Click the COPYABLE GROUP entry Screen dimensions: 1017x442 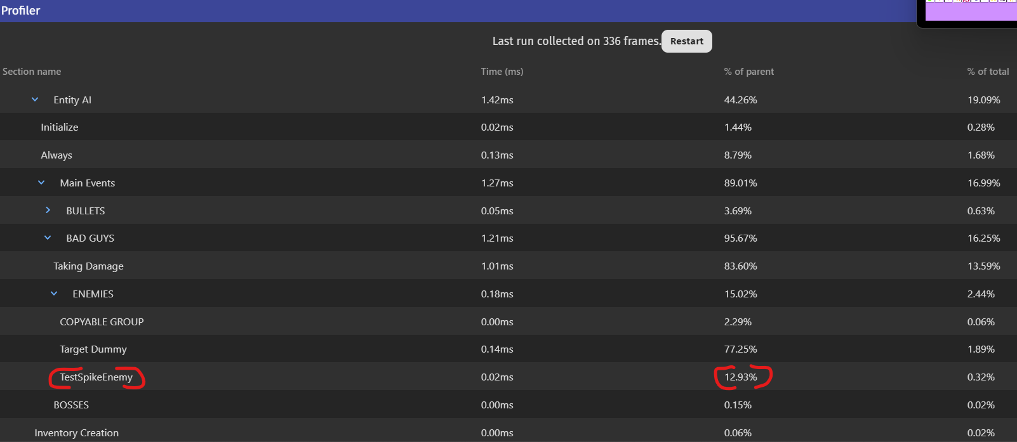coord(102,322)
